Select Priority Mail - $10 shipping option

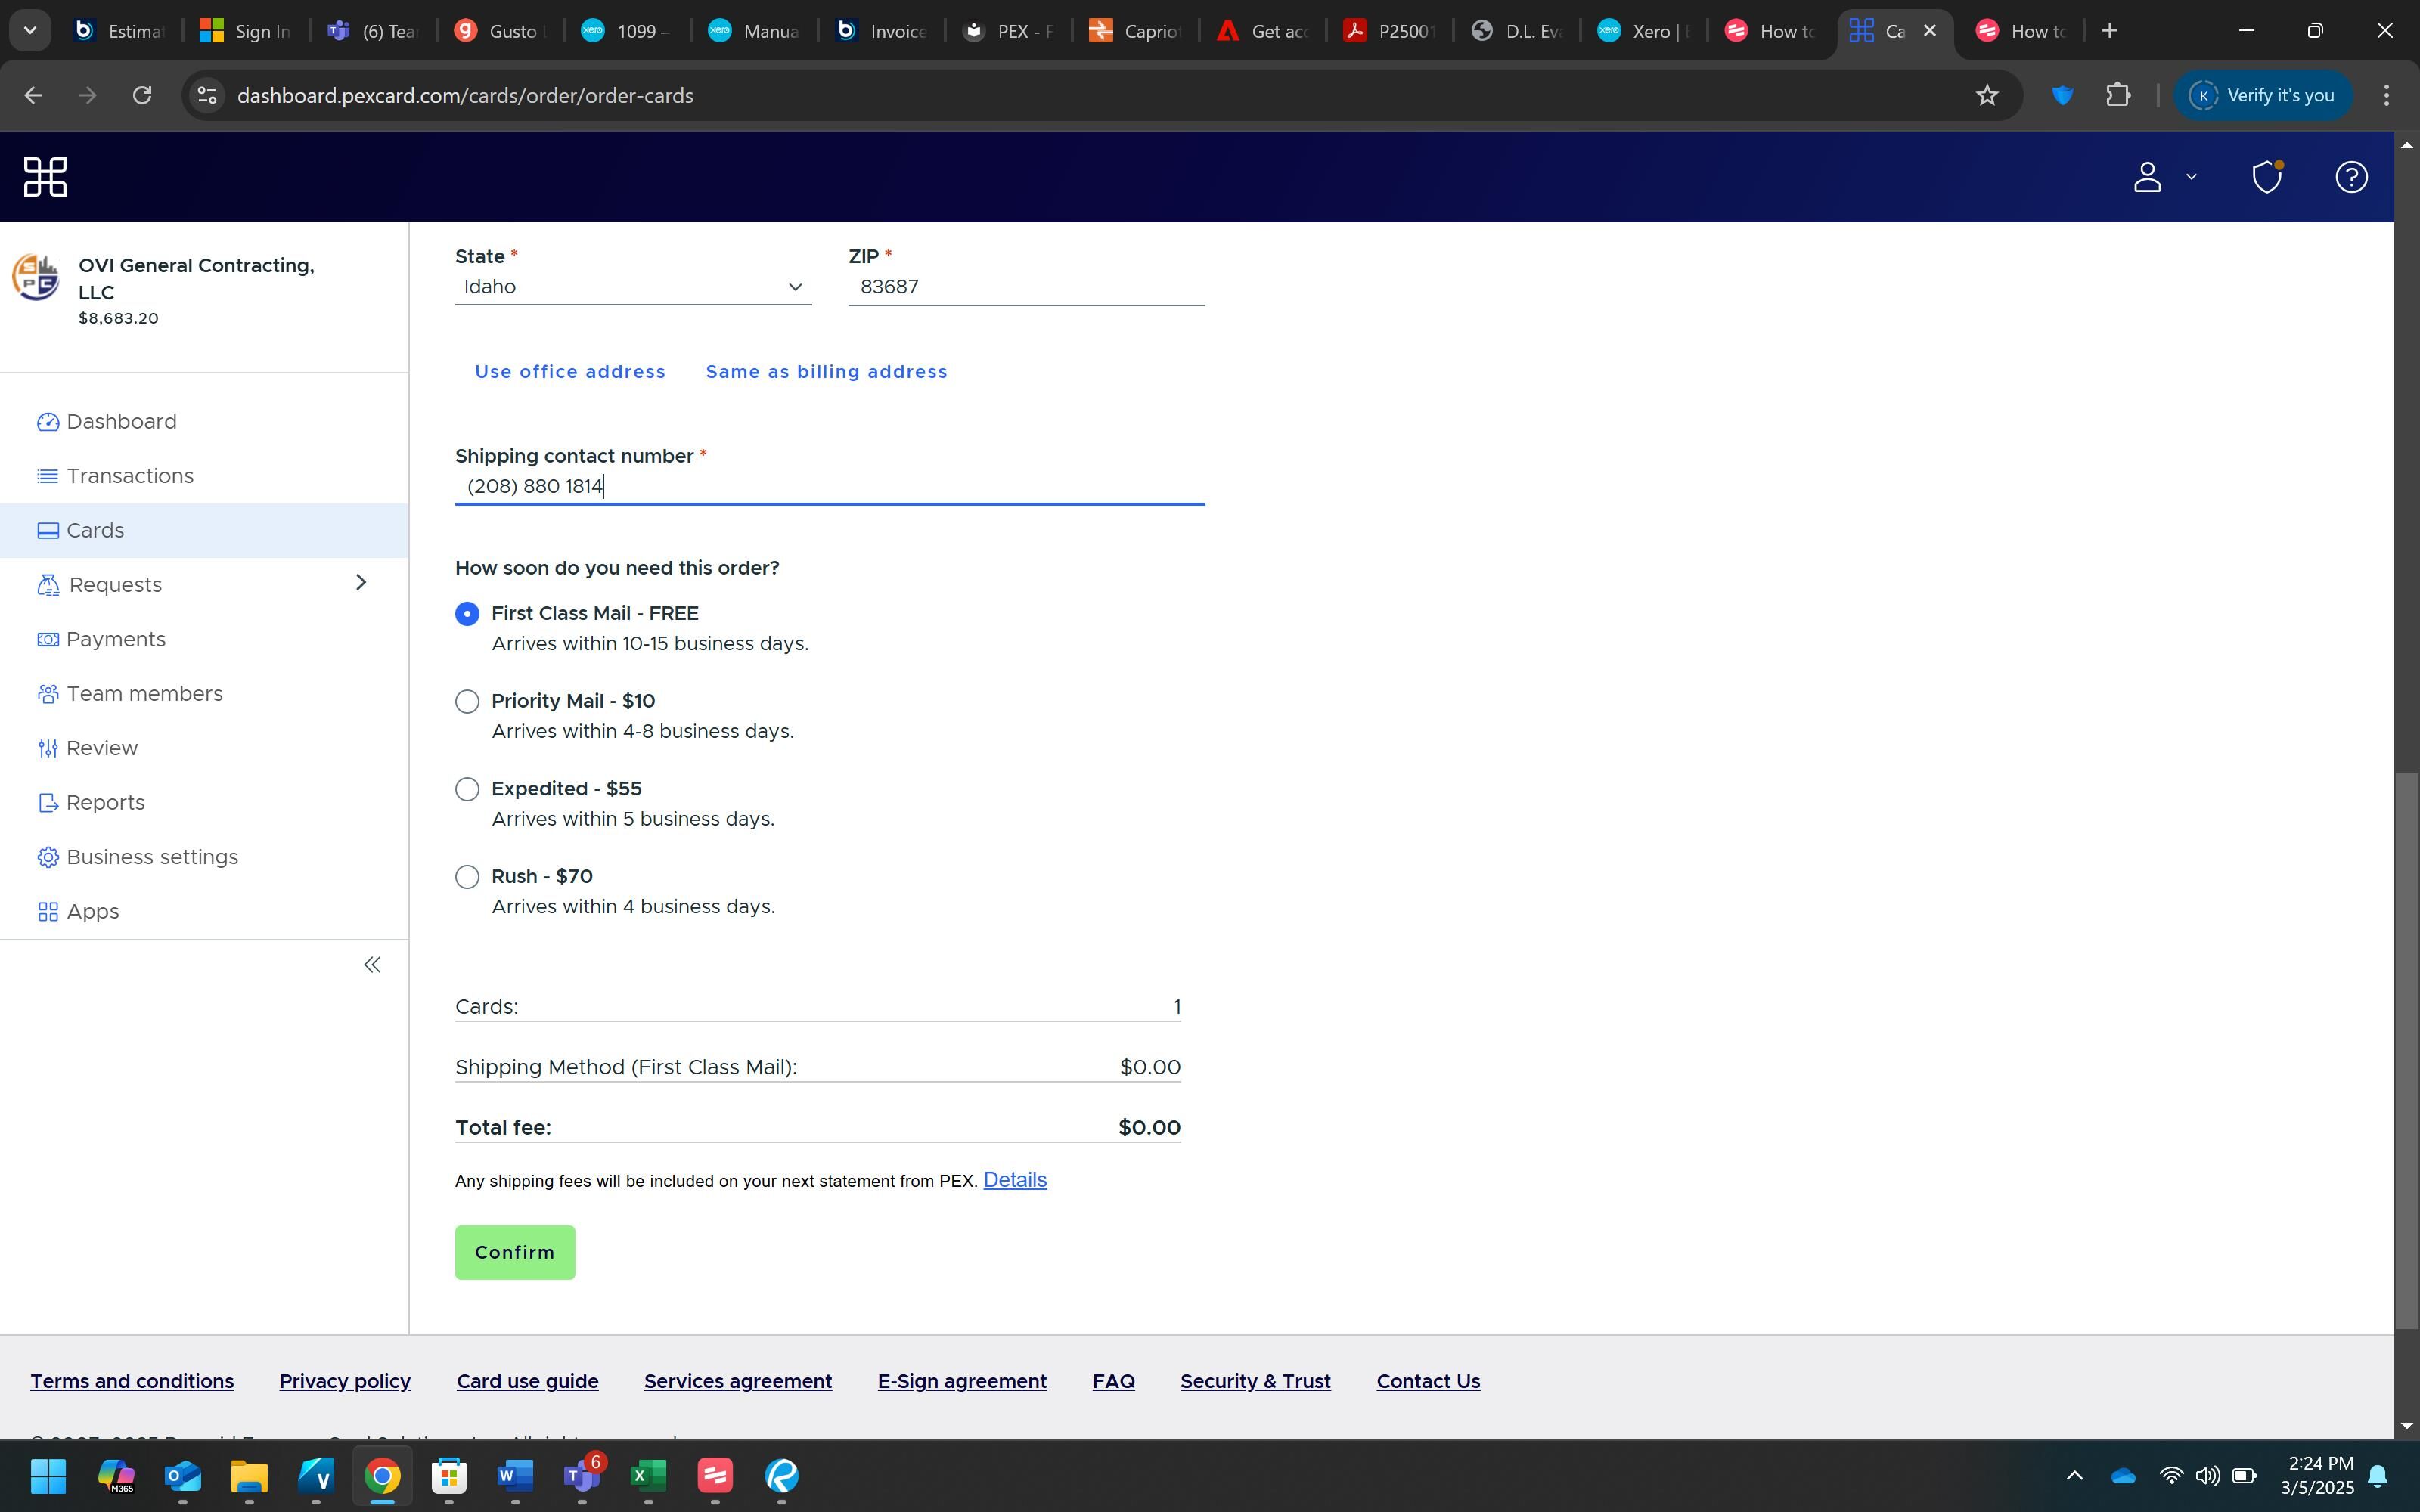[467, 701]
